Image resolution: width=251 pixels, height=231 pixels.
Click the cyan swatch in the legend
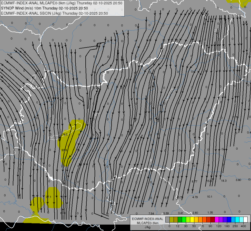[237, 219]
